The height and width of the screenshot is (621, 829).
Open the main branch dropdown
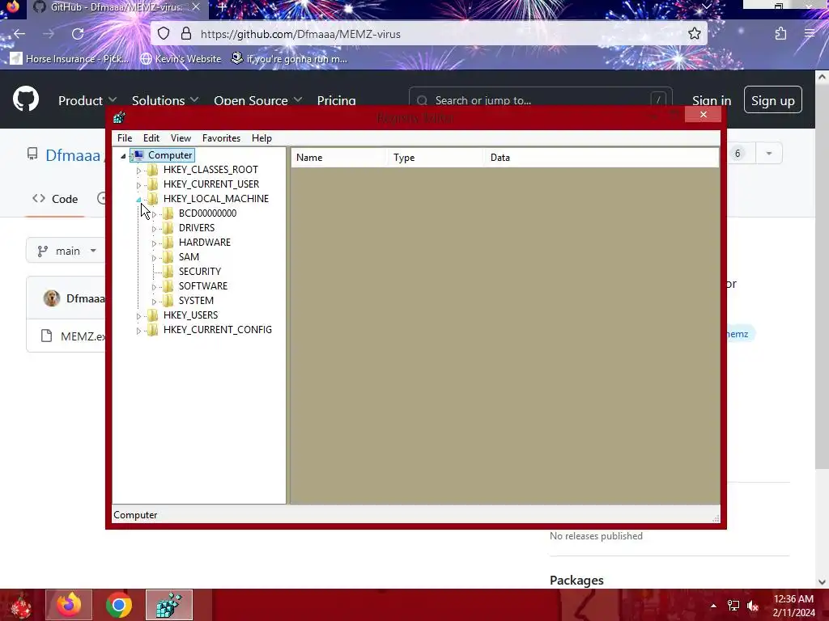(x=67, y=251)
